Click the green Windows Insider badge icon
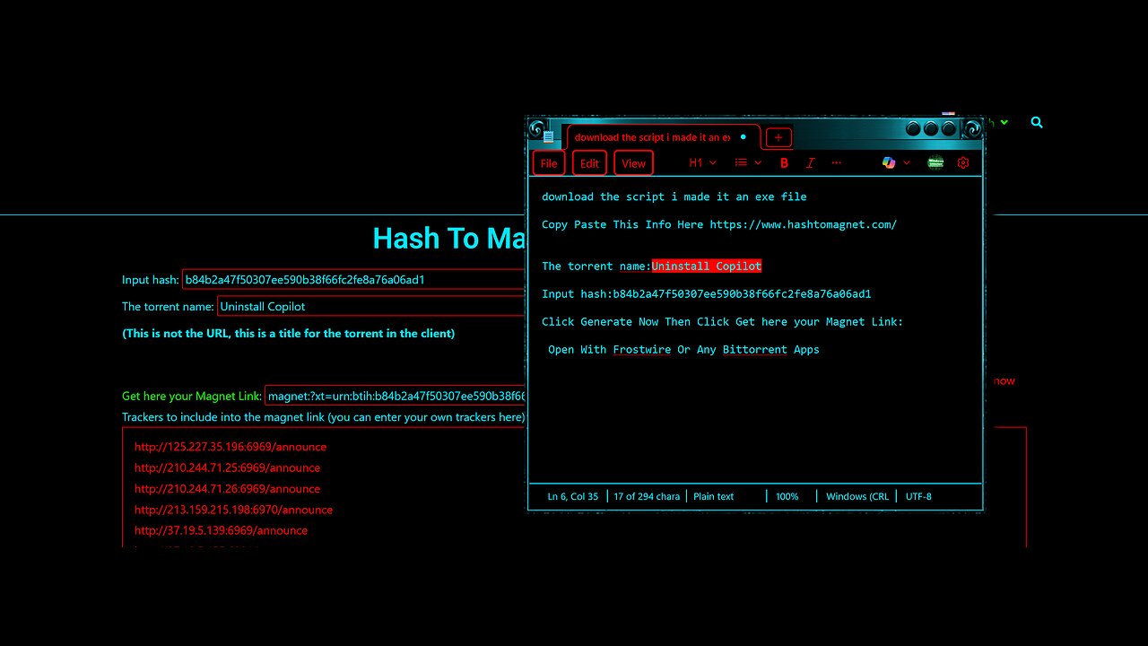The height and width of the screenshot is (646, 1148). pyautogui.click(x=935, y=162)
